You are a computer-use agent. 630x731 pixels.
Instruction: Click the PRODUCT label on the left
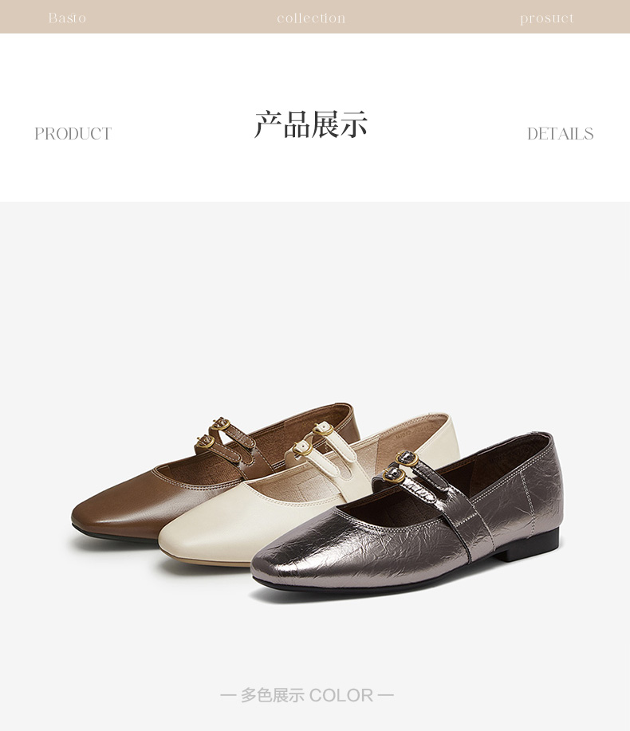click(73, 134)
